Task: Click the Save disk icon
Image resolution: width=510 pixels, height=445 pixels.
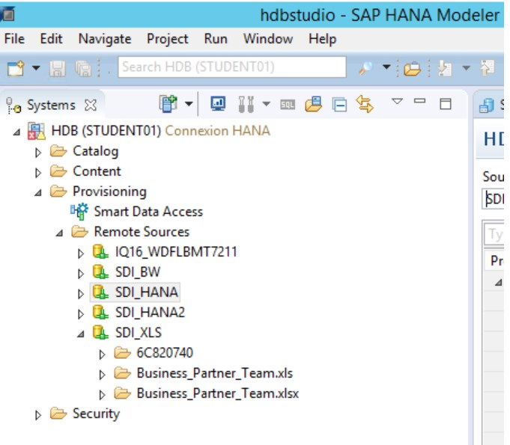Action: 58,69
